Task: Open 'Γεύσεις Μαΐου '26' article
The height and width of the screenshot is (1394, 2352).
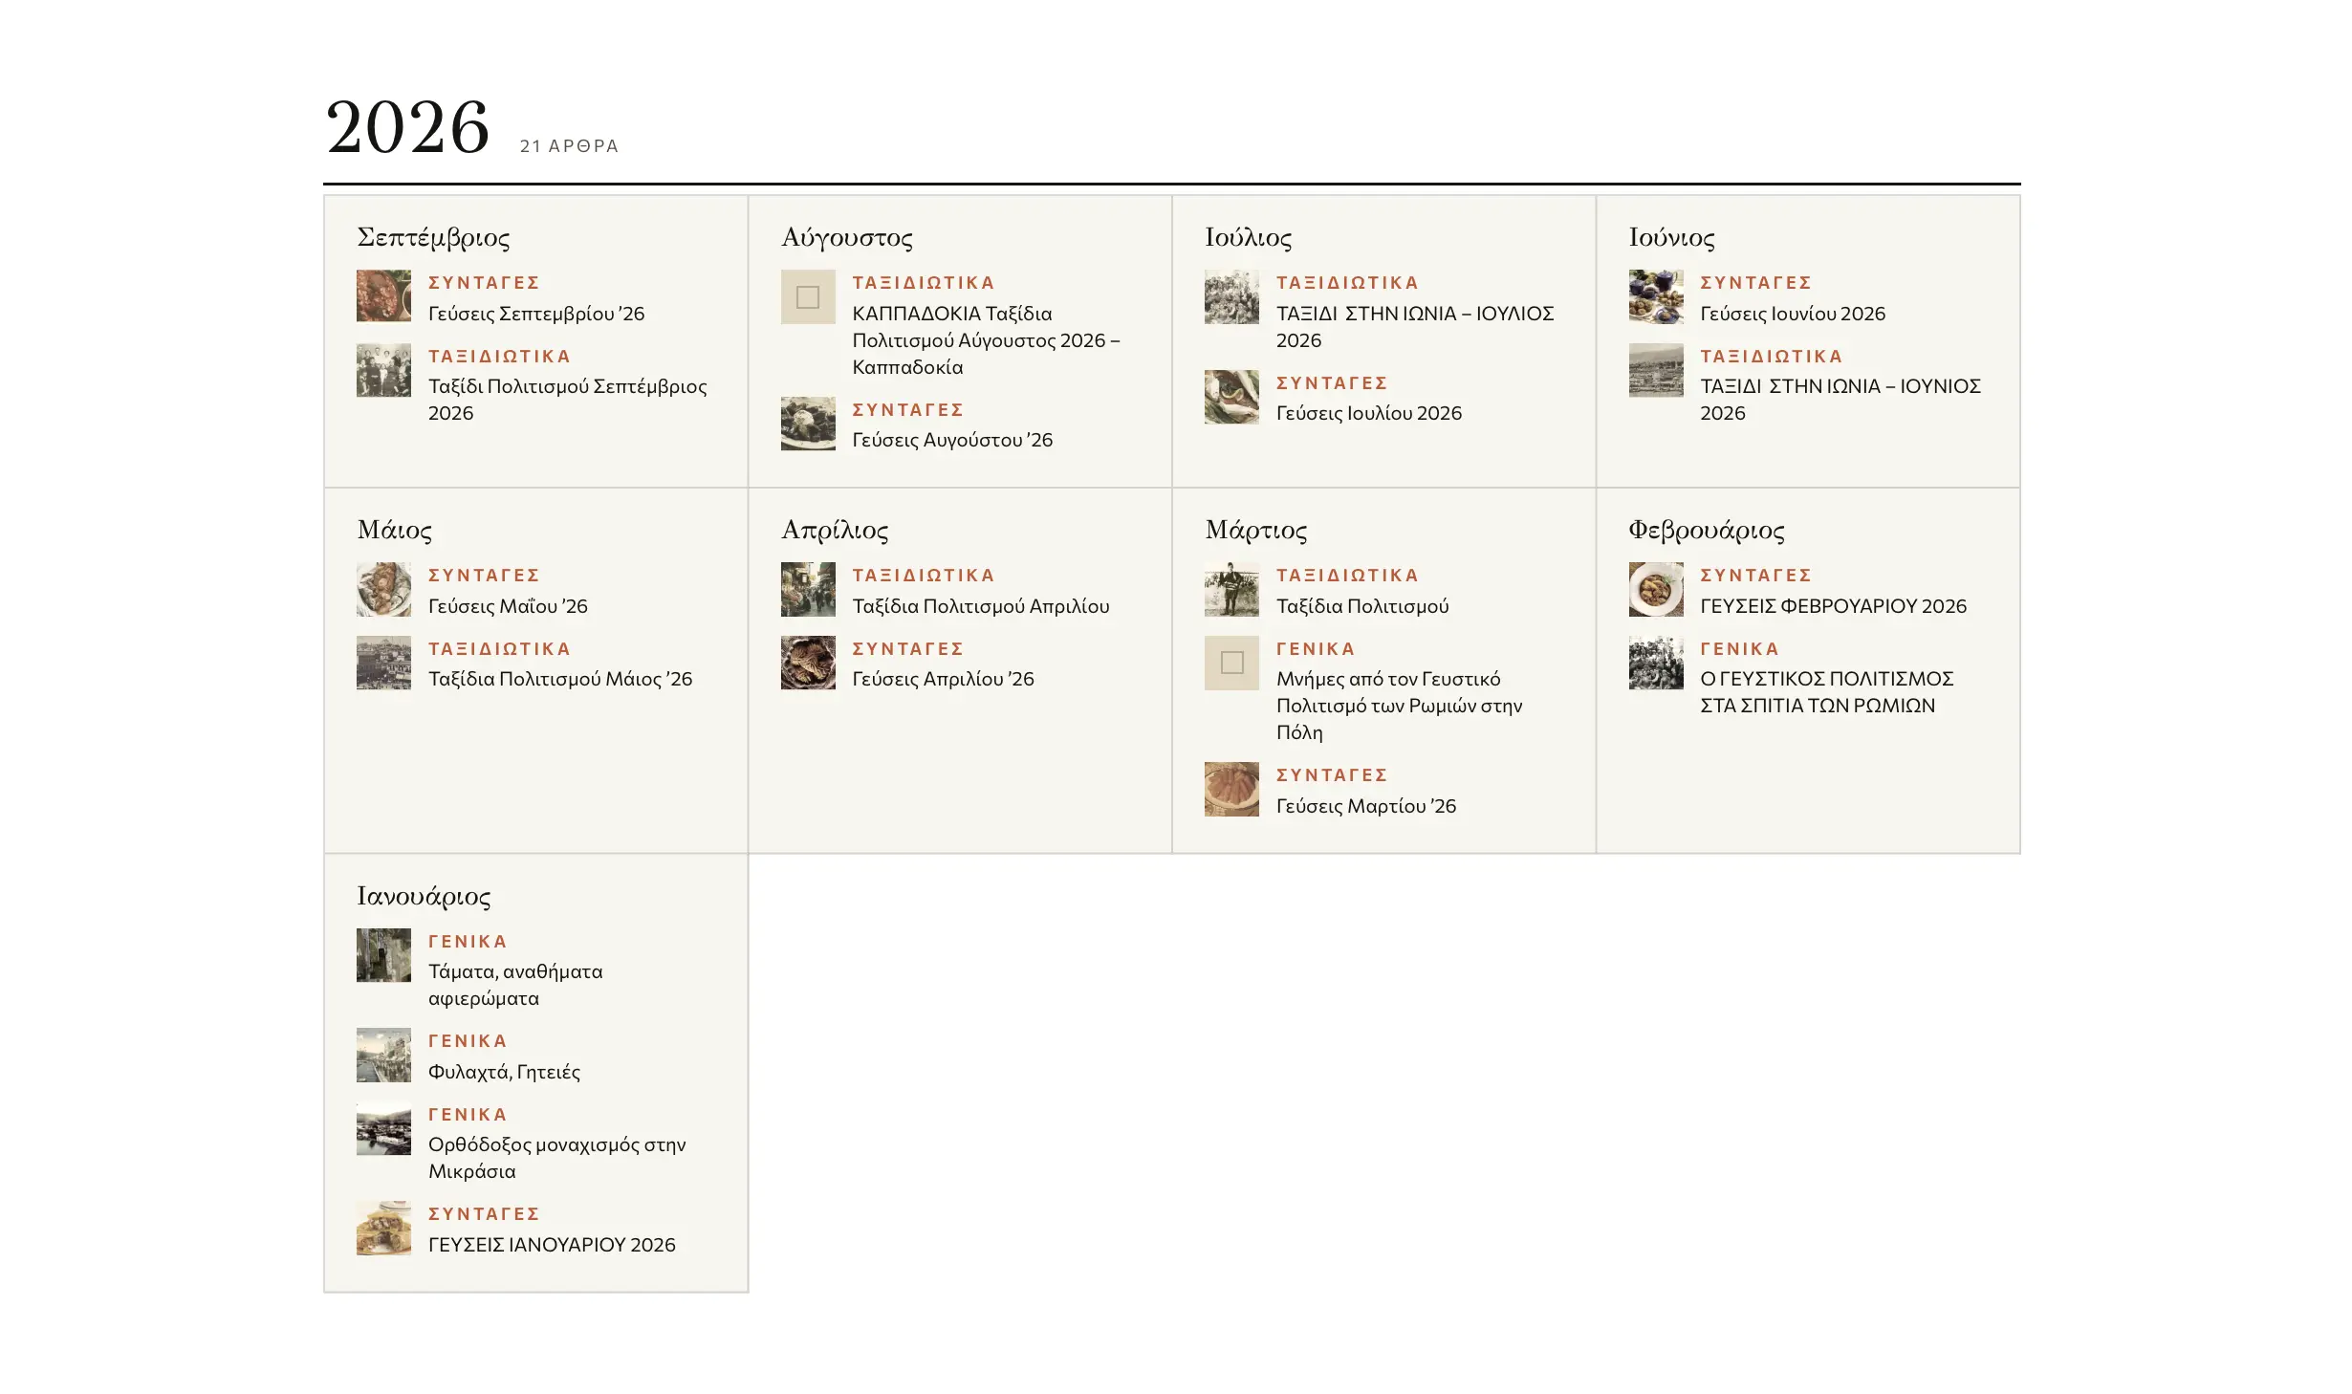Action: coord(508,606)
